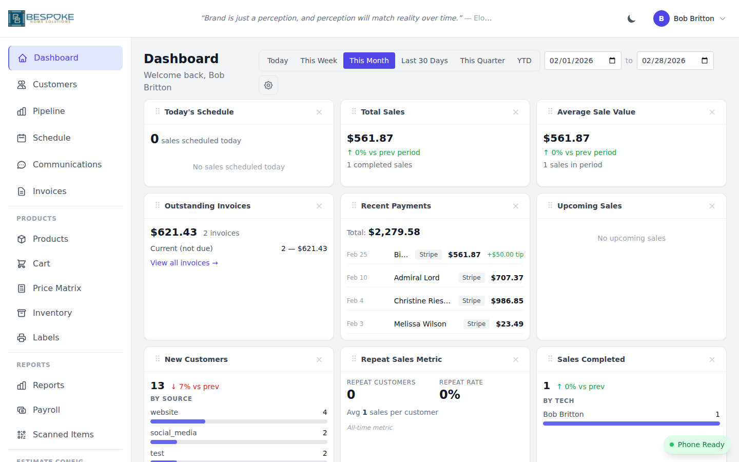
Task: Open the dashboard settings gear
Action: pos(268,85)
